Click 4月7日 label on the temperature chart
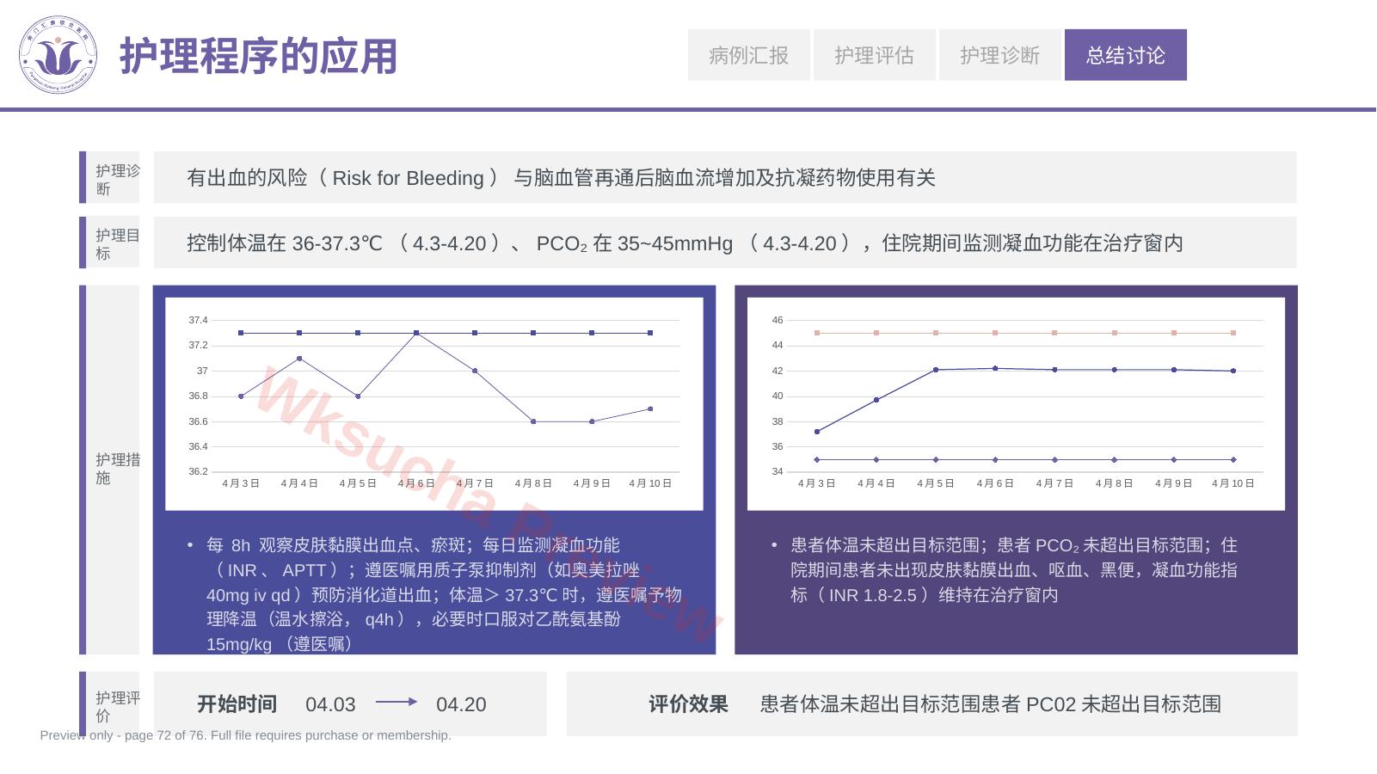 (x=475, y=483)
